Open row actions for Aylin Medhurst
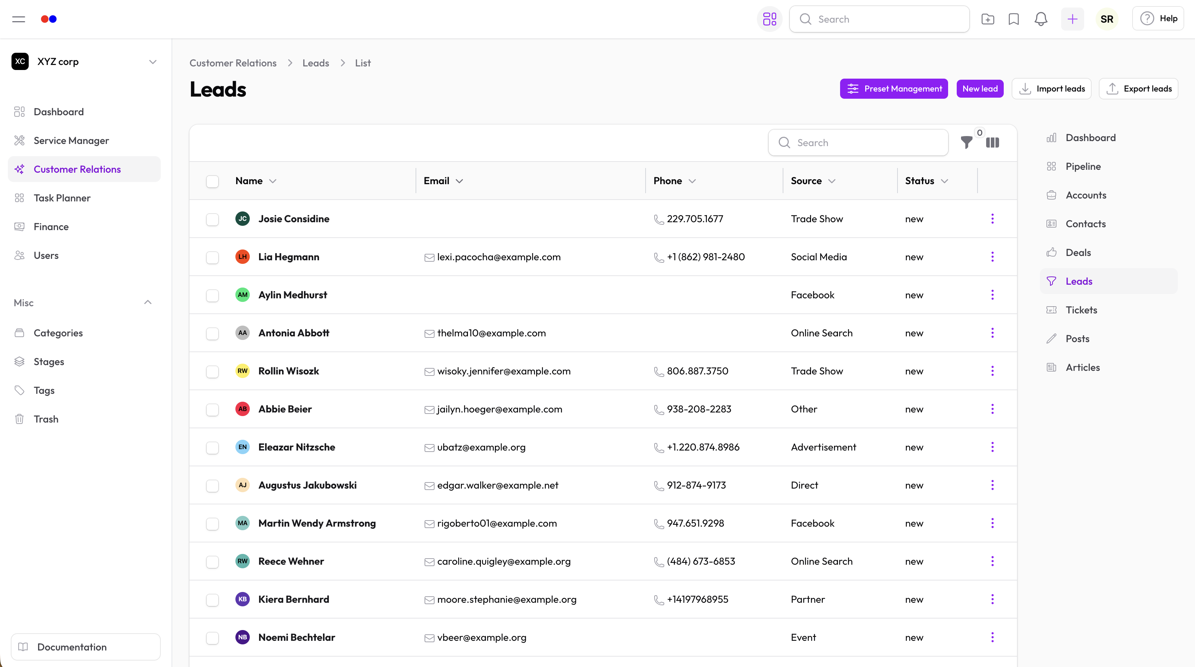Image resolution: width=1195 pixels, height=667 pixels. (x=992, y=295)
